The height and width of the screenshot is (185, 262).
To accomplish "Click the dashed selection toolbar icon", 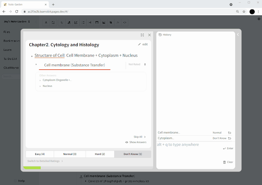I will pyautogui.click(x=53, y=22).
